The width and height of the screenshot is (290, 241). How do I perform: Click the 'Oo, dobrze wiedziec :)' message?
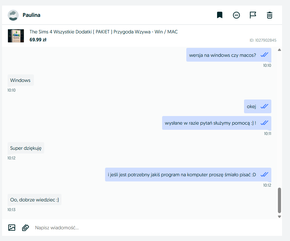click(x=34, y=200)
